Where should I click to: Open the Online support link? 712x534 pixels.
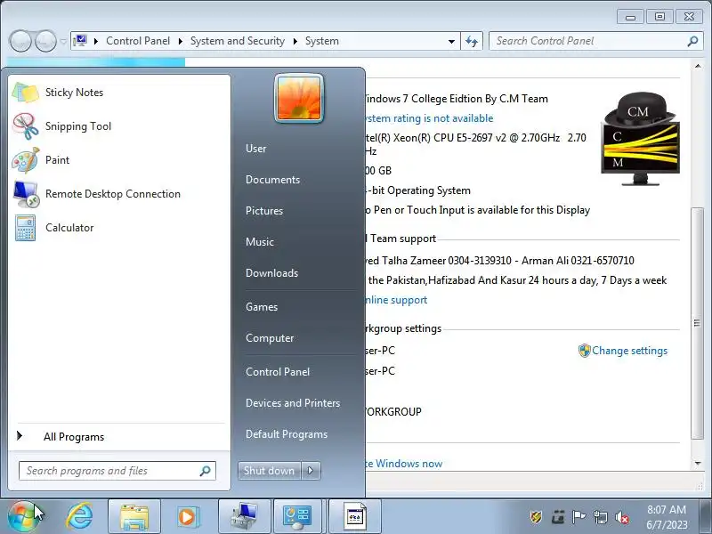396,300
